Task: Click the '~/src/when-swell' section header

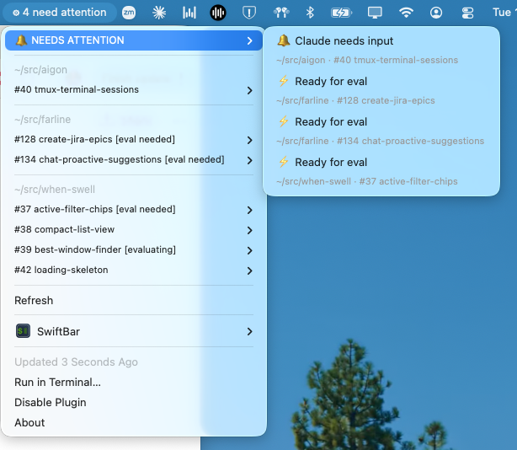Action: click(x=55, y=190)
